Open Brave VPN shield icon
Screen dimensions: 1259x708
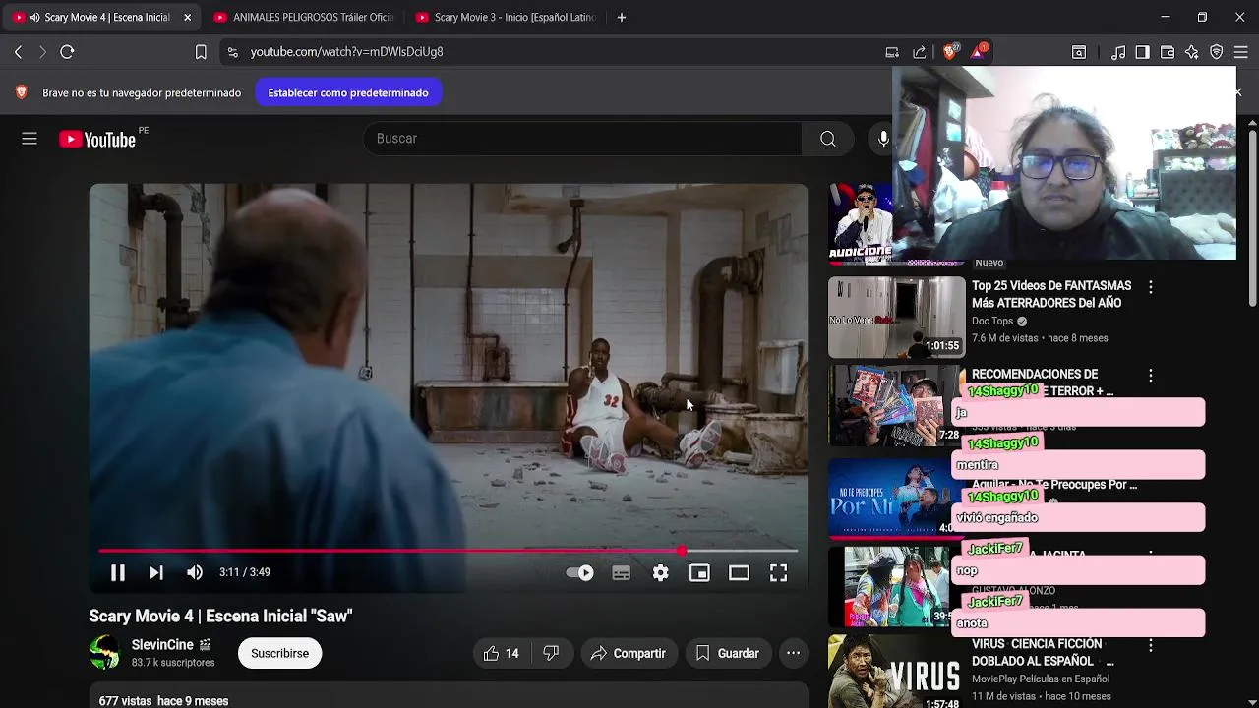[x=1217, y=52]
